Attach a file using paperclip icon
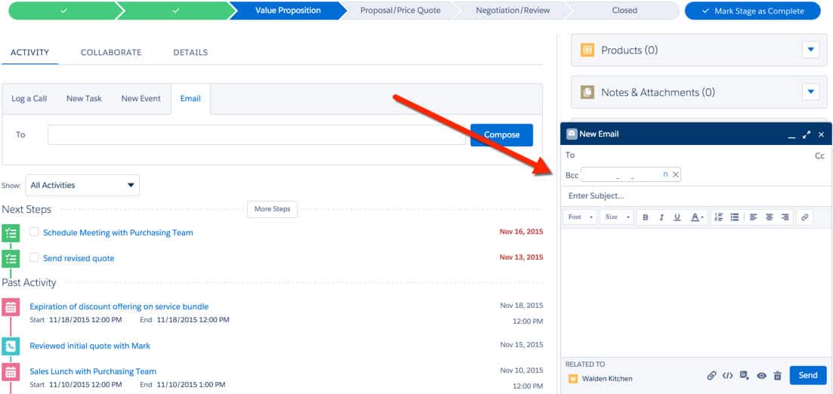This screenshot has height=394, width=833. point(711,376)
